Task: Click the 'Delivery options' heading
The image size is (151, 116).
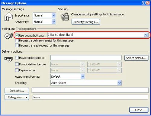Action: (12, 51)
